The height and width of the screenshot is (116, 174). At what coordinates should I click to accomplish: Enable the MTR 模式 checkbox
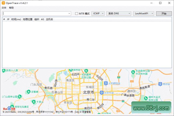click(x=76, y=14)
